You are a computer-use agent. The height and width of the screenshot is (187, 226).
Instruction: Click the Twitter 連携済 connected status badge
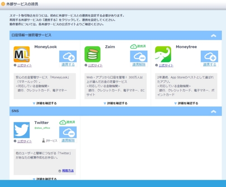point(67,122)
